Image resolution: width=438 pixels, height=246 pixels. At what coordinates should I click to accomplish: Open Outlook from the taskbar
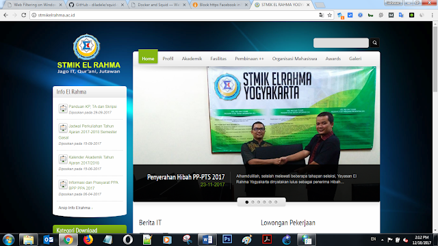(x=48, y=240)
